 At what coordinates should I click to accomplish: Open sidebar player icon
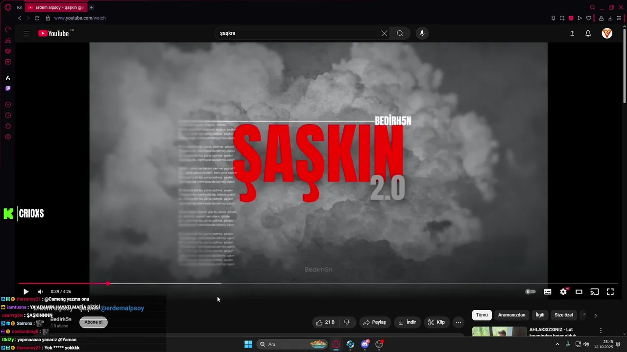pyautogui.click(x=8, y=105)
